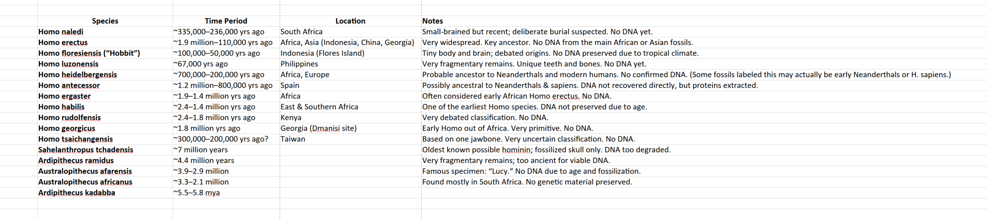The image size is (987, 219).
Task: Click the ~67,000 yrs ago cell
Action: coord(226,64)
